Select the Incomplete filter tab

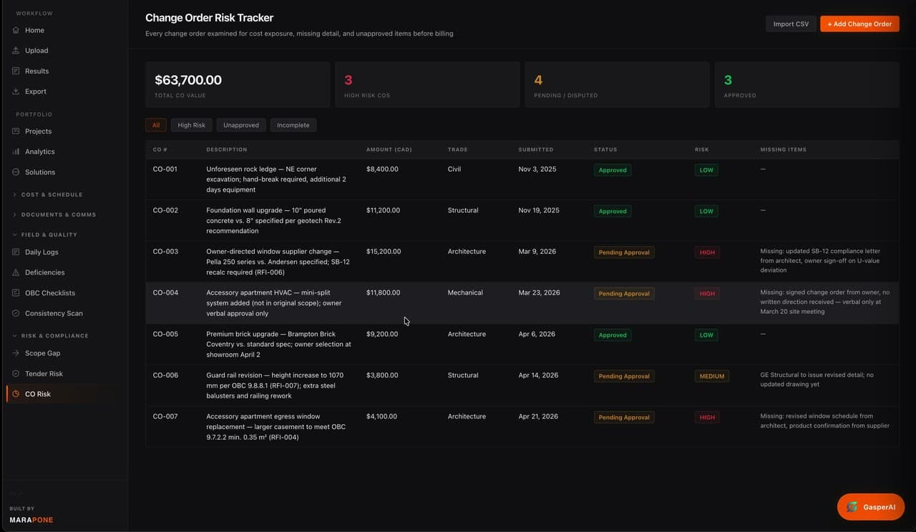tap(293, 125)
